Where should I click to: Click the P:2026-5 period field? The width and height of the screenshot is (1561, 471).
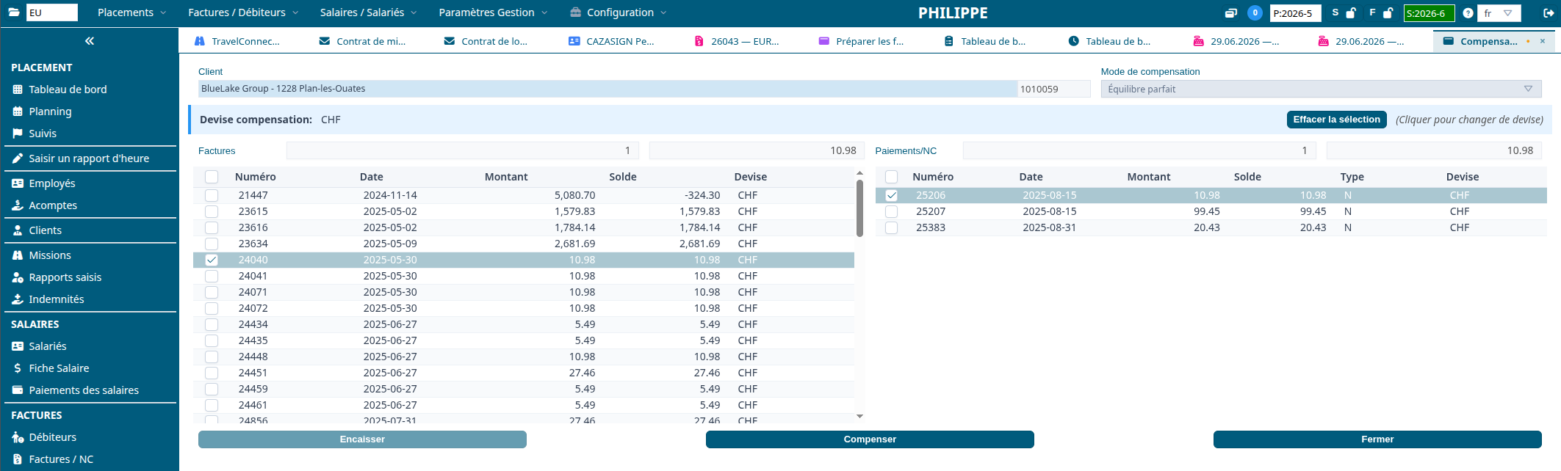(x=1296, y=13)
